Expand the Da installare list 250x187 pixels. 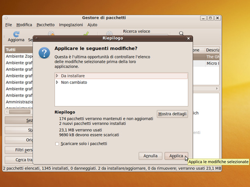tap(57, 76)
